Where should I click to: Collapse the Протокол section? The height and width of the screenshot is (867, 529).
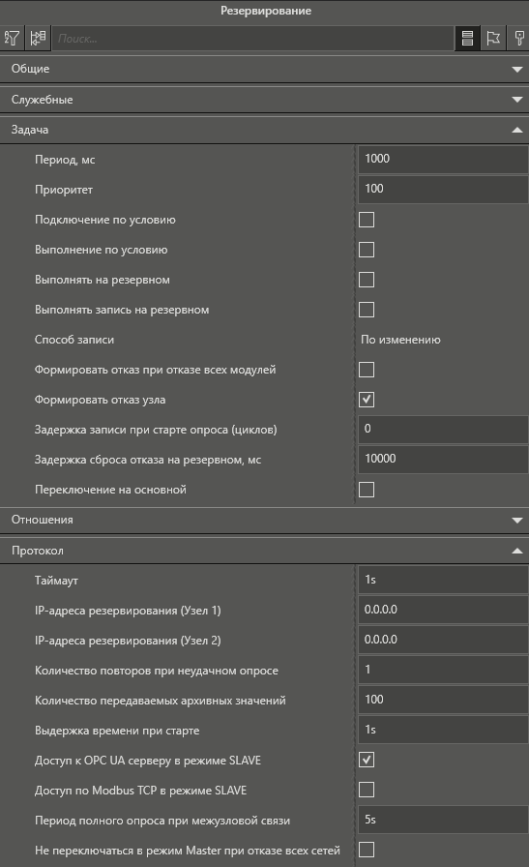pyautogui.click(x=264, y=551)
